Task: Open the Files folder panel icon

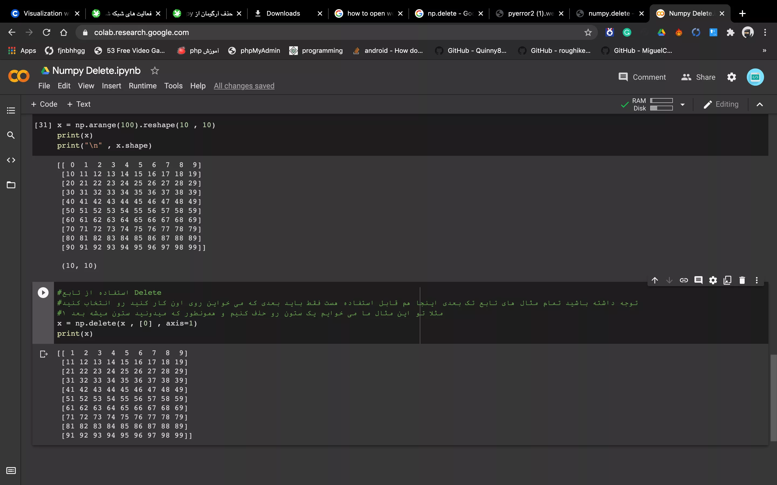Action: coord(11,185)
